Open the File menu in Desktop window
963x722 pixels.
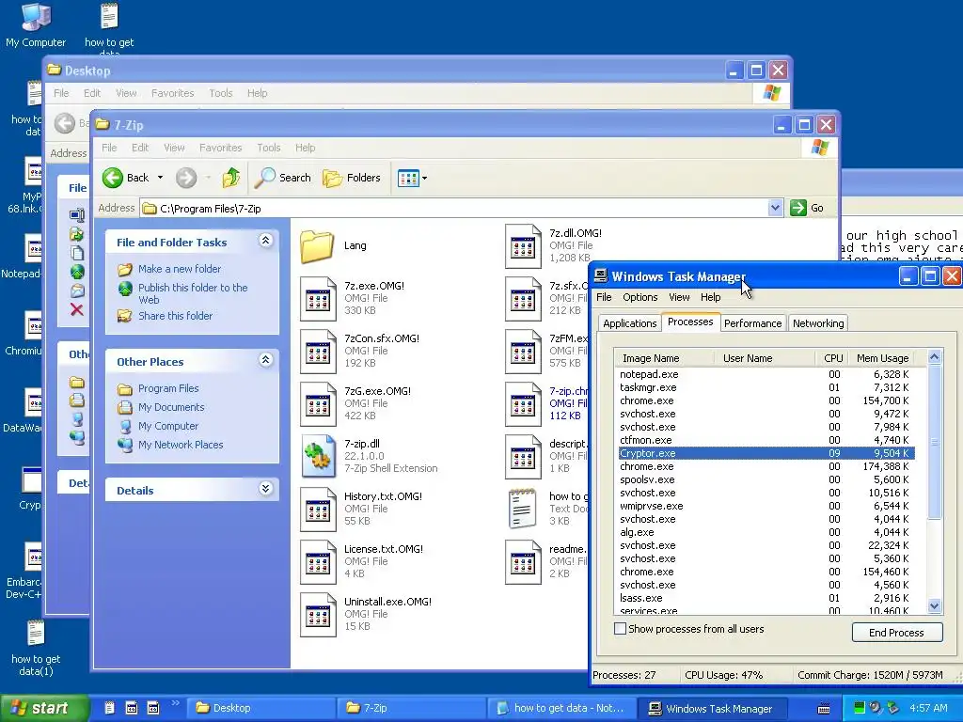tap(61, 93)
